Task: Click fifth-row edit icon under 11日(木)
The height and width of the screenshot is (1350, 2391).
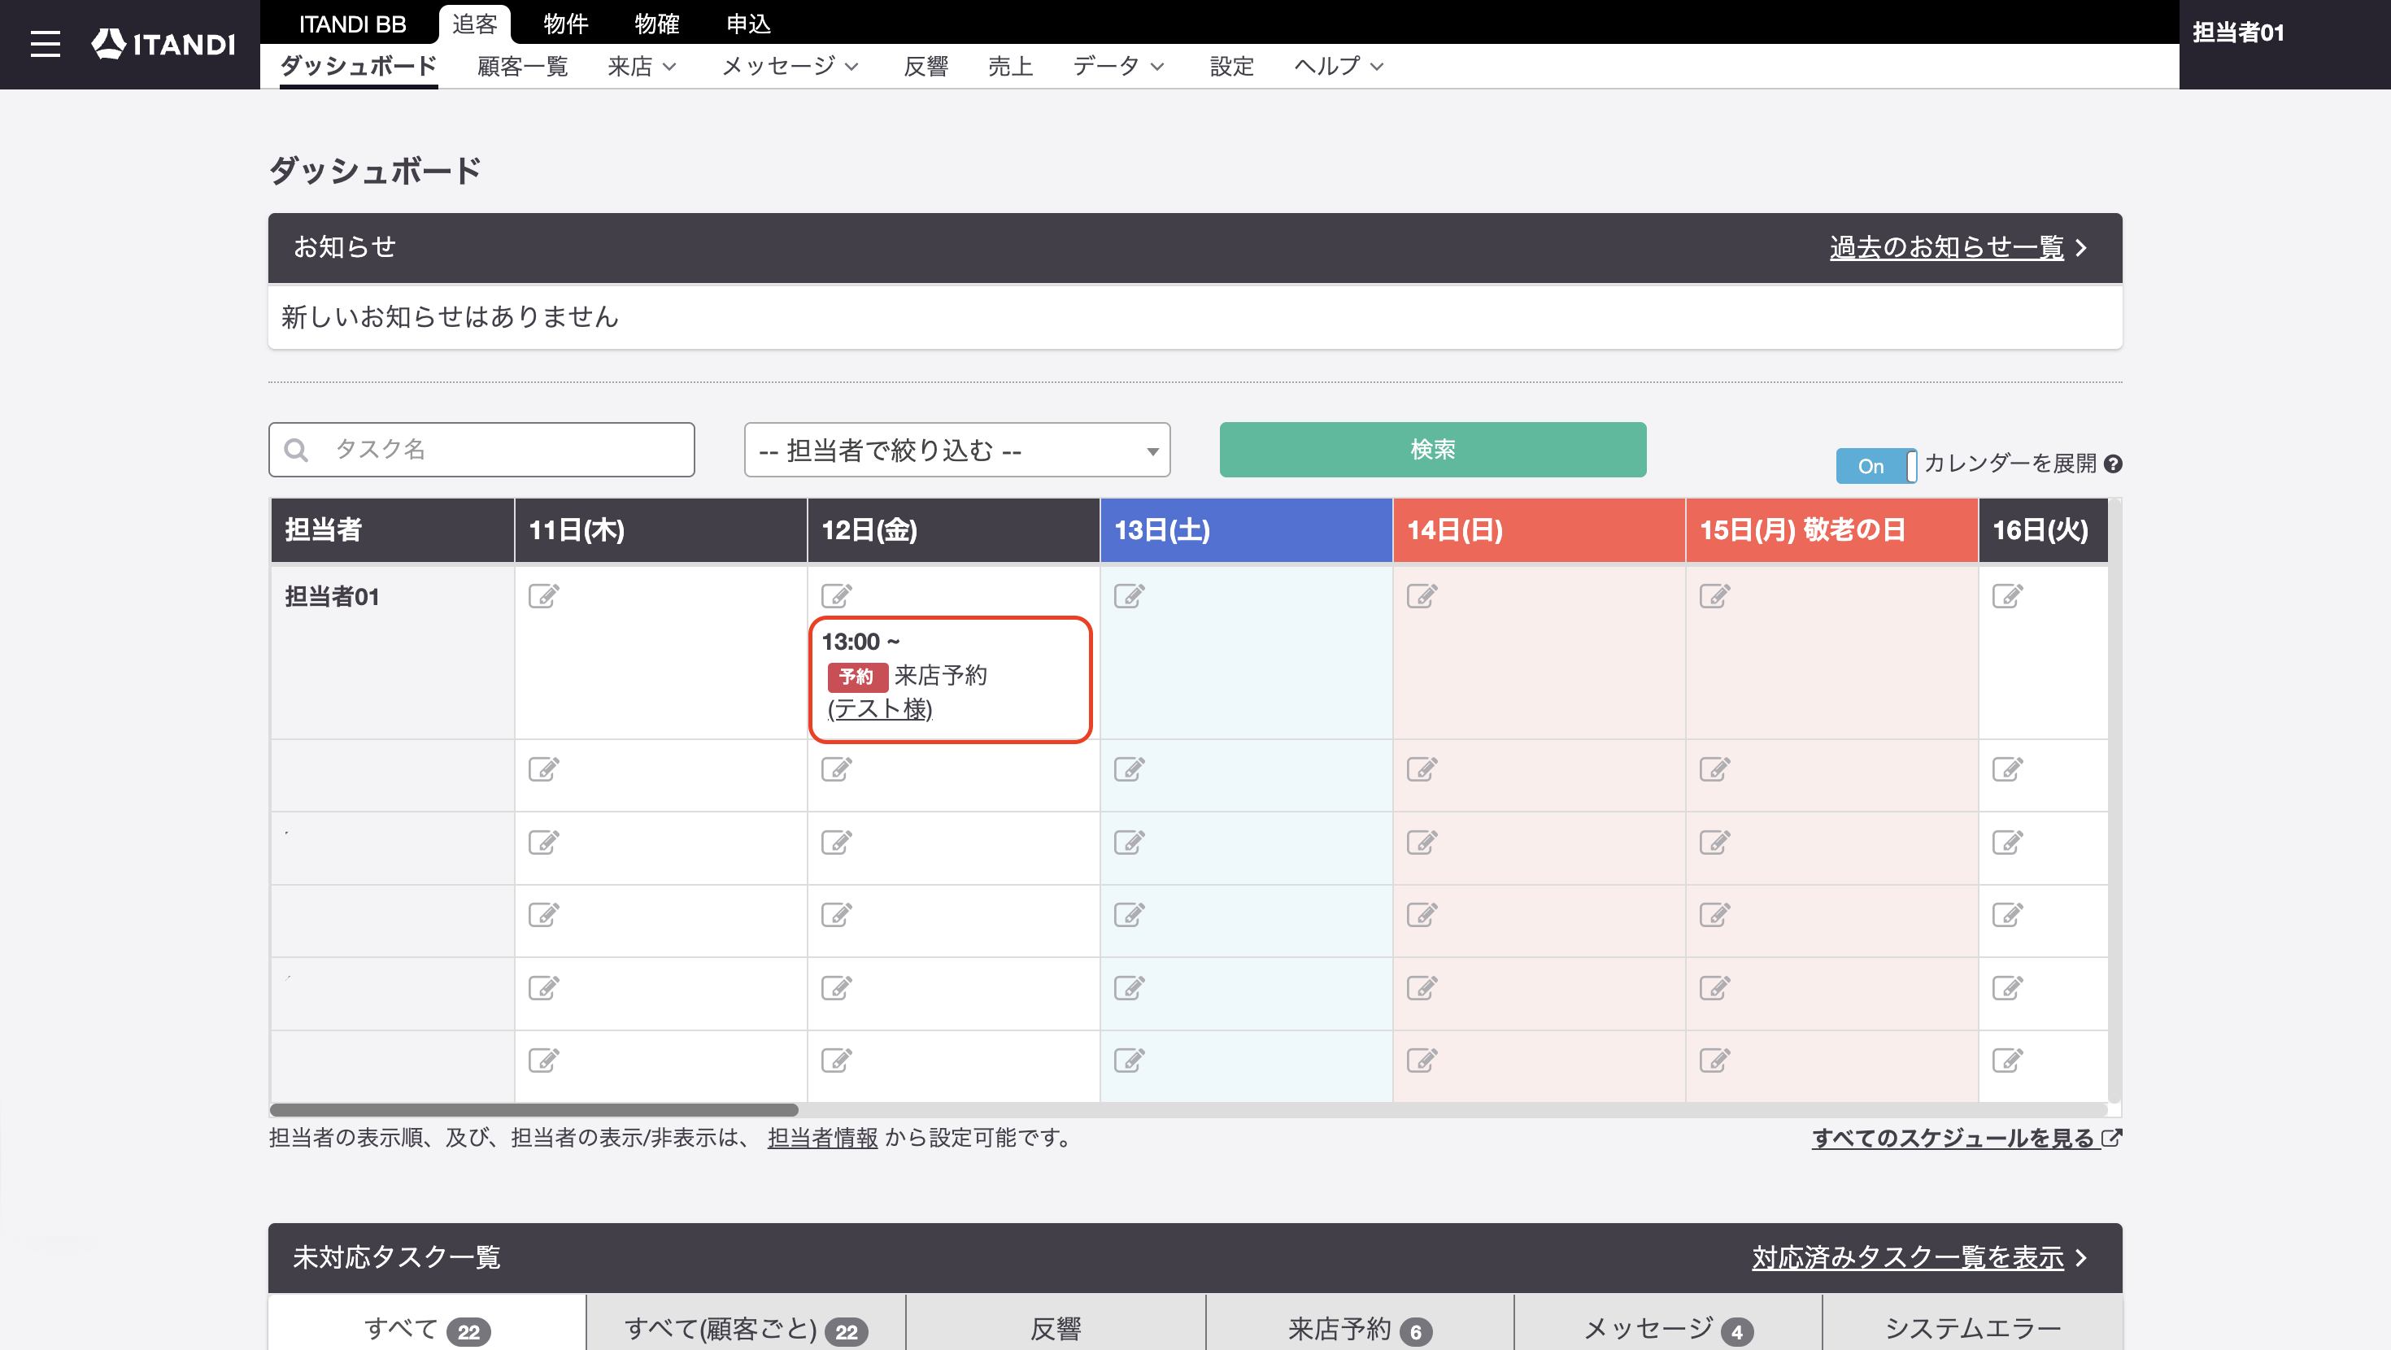Action: [x=544, y=988]
